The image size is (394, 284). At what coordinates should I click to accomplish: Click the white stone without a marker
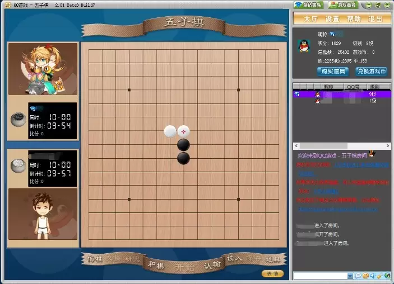(170, 131)
